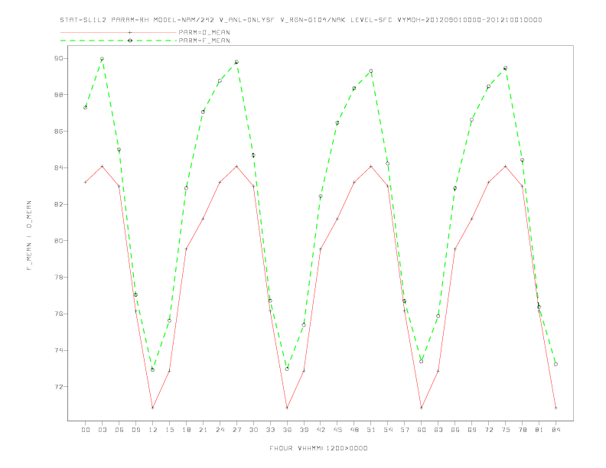Image resolution: width=606 pixels, height=468 pixels.
Task: Click the x-axis tick label 30
Action: click(x=253, y=430)
